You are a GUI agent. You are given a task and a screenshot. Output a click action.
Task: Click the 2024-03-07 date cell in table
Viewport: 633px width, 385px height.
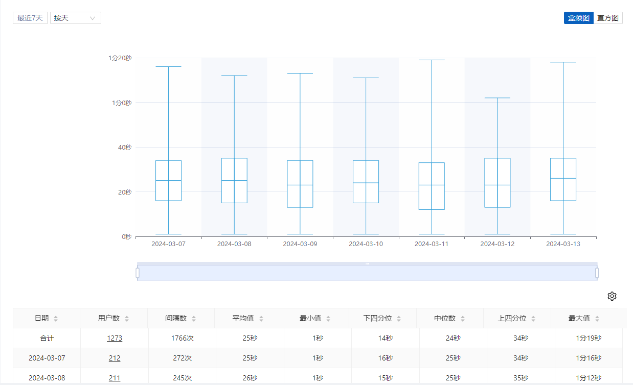coord(47,358)
